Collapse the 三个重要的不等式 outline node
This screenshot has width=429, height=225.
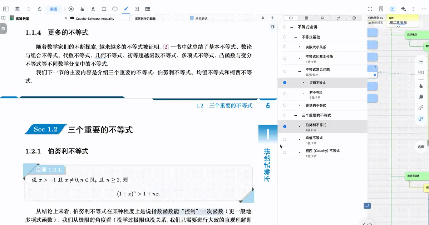pyautogui.click(x=296, y=115)
